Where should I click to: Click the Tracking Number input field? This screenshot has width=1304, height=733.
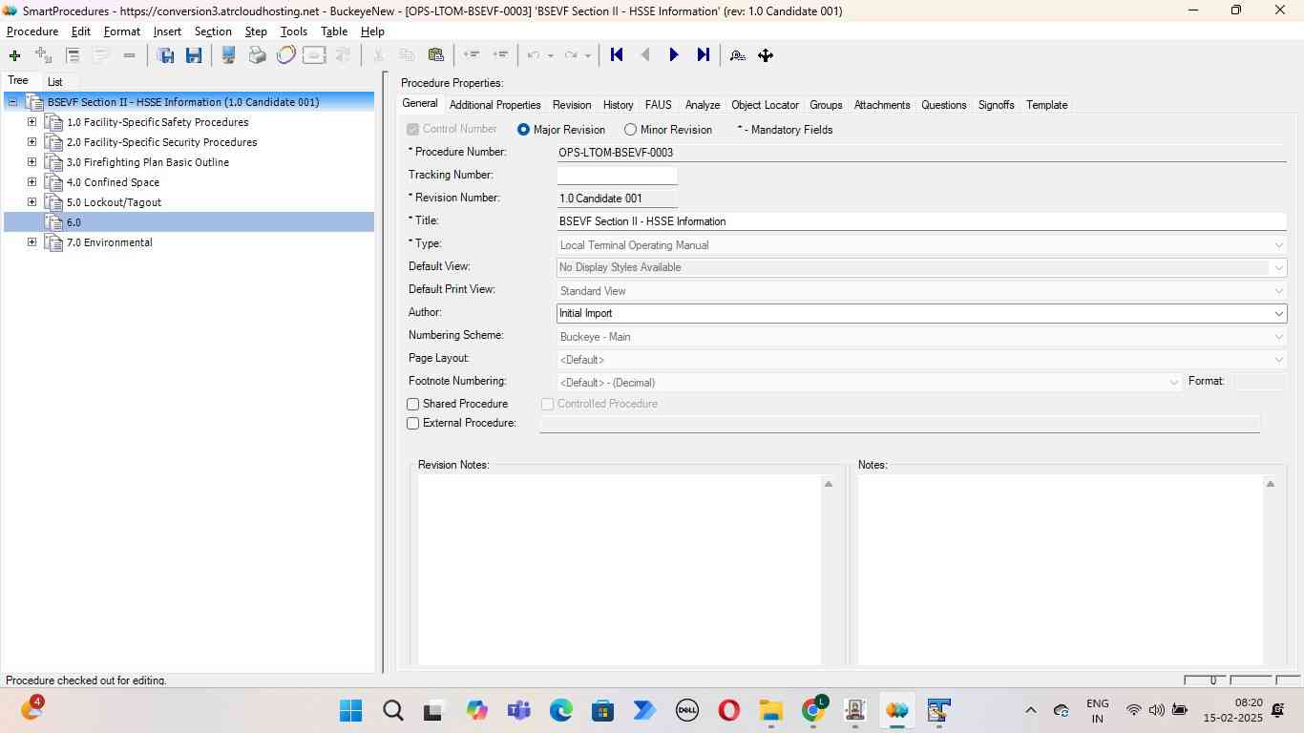pyautogui.click(x=617, y=176)
